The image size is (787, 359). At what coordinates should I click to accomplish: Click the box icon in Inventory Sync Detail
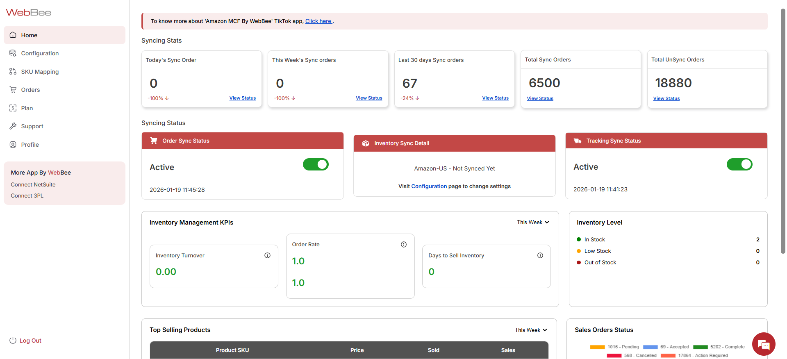(366, 143)
